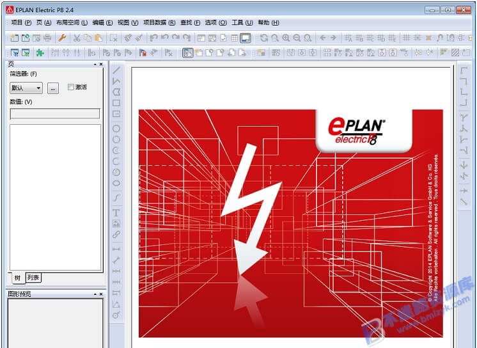
Task: Enable the 激活 filter checkbox
Action: [x=71, y=87]
